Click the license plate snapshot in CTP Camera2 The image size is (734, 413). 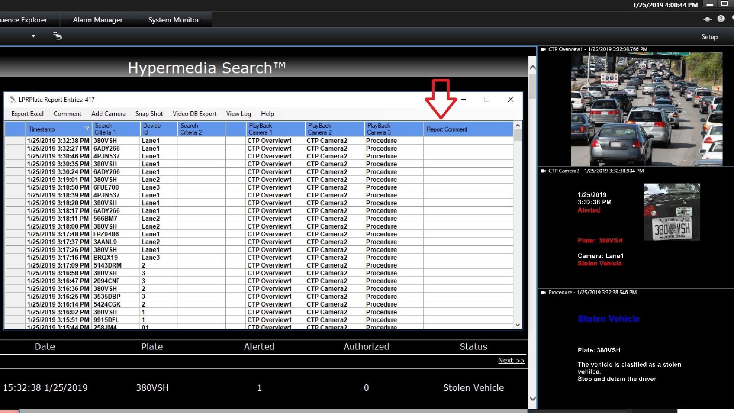[672, 212]
